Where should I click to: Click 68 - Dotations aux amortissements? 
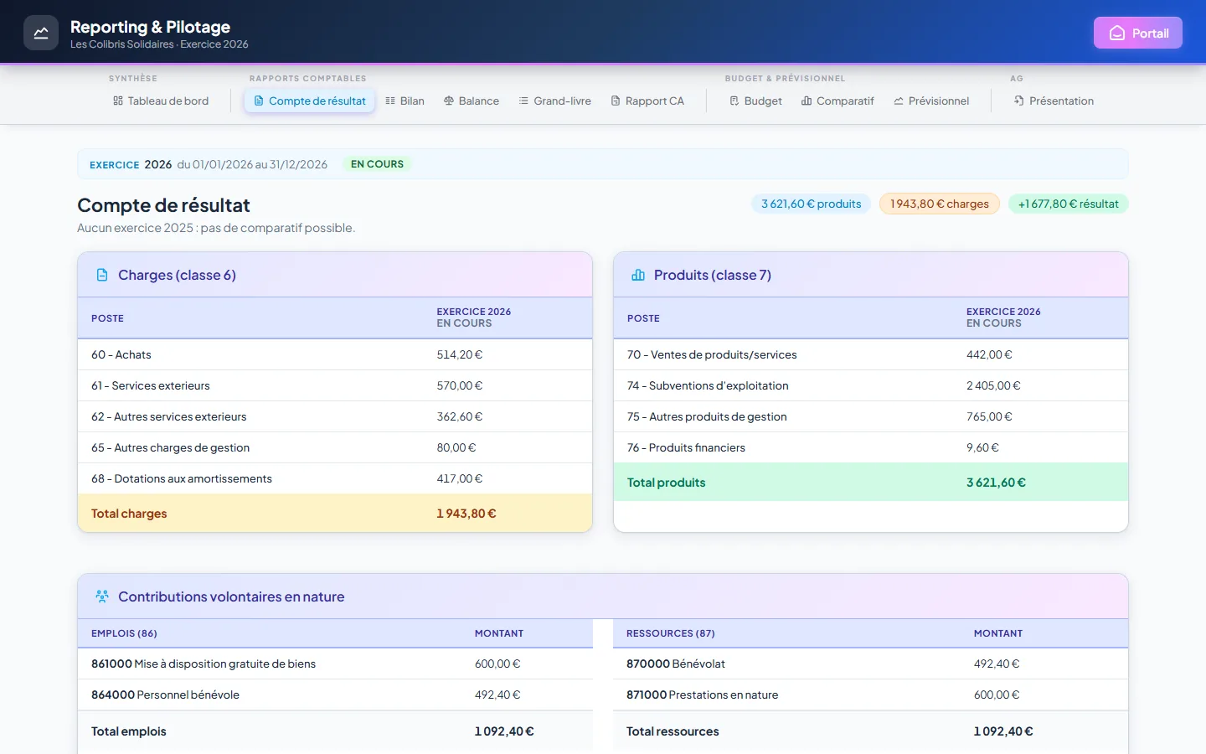(x=182, y=478)
